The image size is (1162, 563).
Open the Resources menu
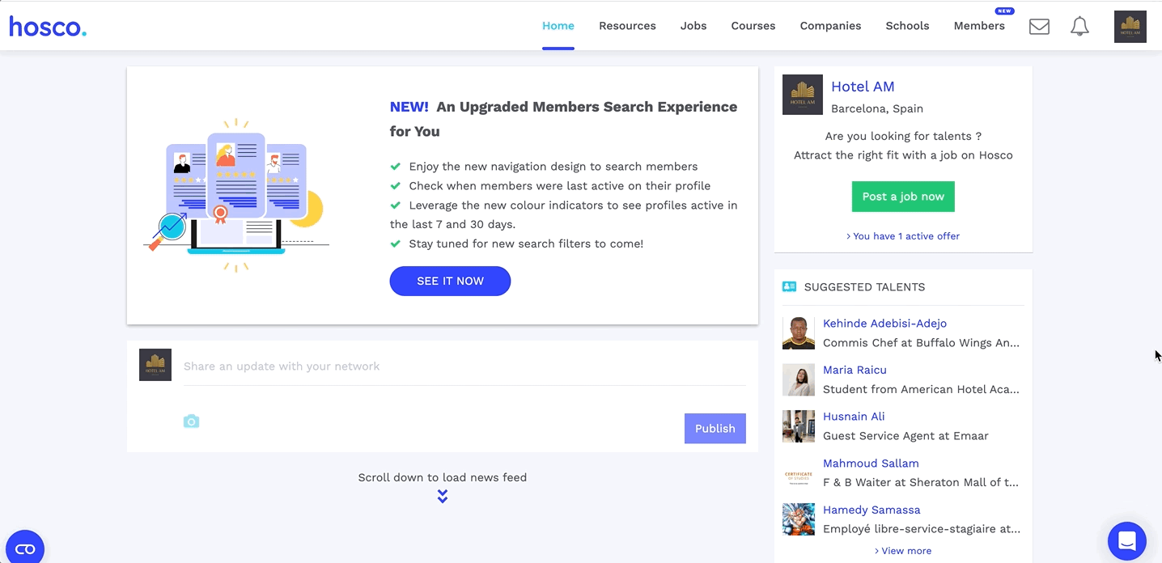point(627,26)
